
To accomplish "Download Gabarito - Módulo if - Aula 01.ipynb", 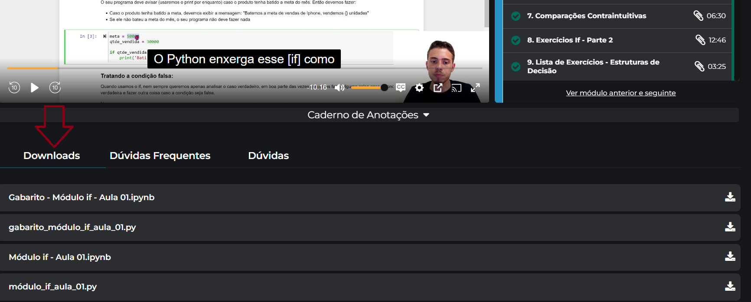I will click(730, 197).
